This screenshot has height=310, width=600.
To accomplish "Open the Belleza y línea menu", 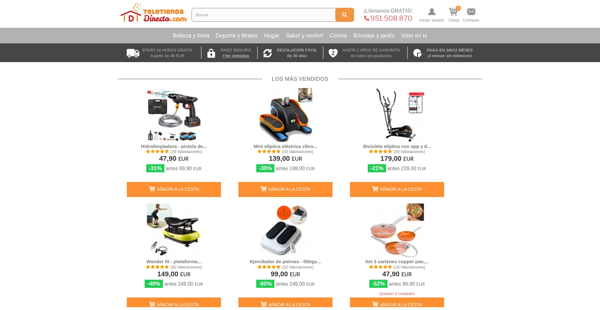I will (191, 36).
